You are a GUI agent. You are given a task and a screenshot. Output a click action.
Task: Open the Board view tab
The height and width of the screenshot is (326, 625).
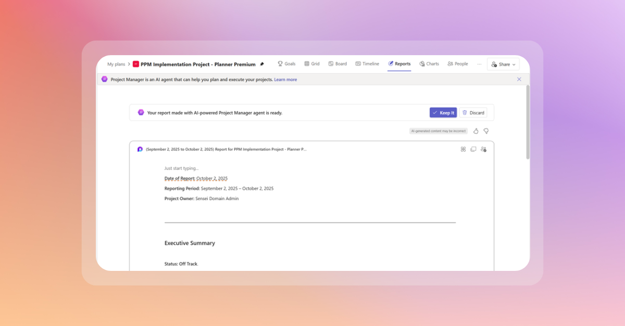click(x=337, y=64)
